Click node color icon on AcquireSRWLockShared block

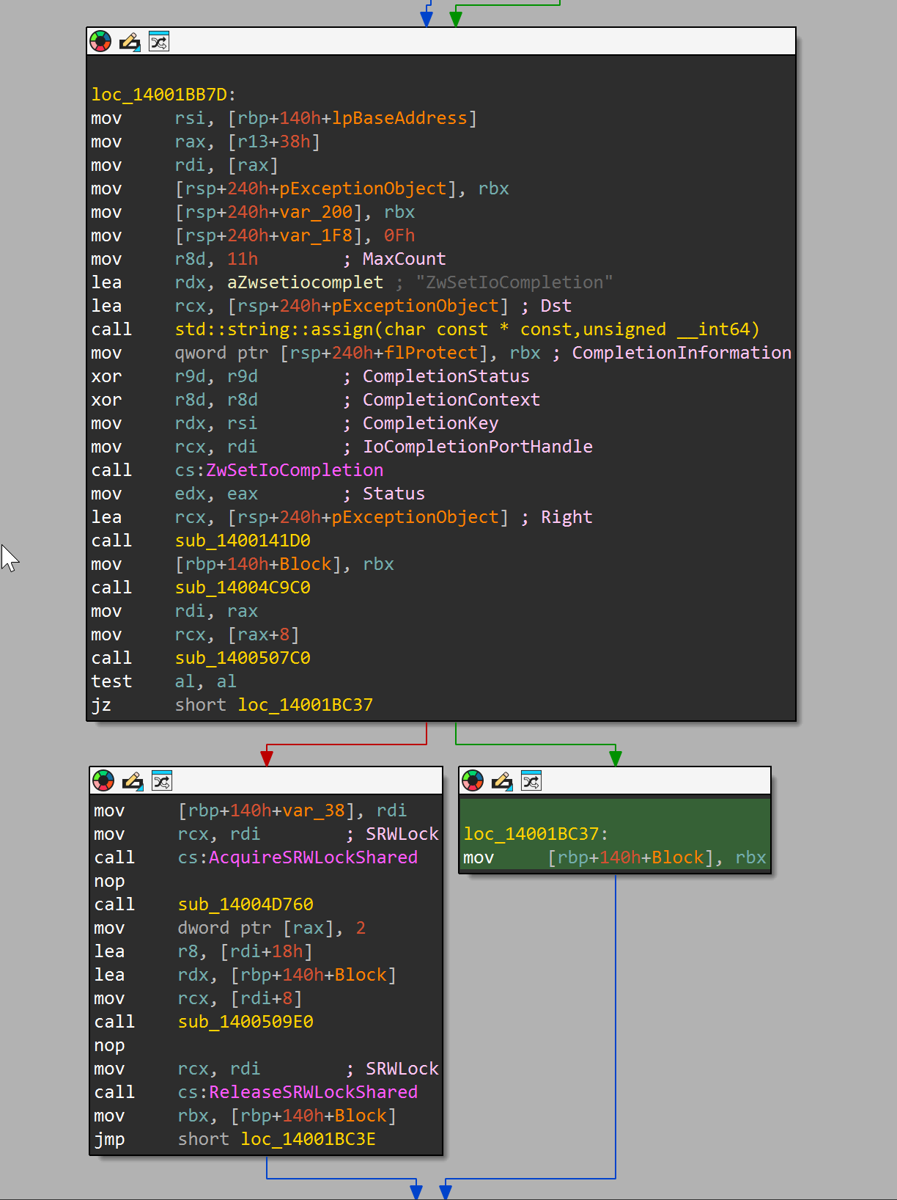click(103, 781)
